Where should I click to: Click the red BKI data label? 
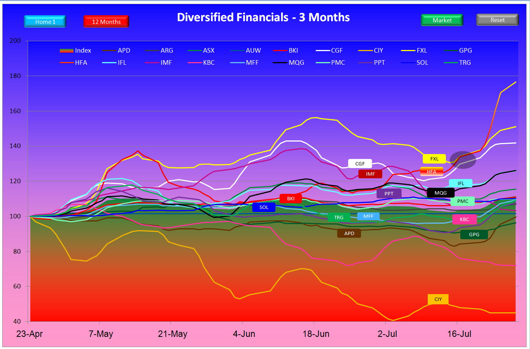291,198
